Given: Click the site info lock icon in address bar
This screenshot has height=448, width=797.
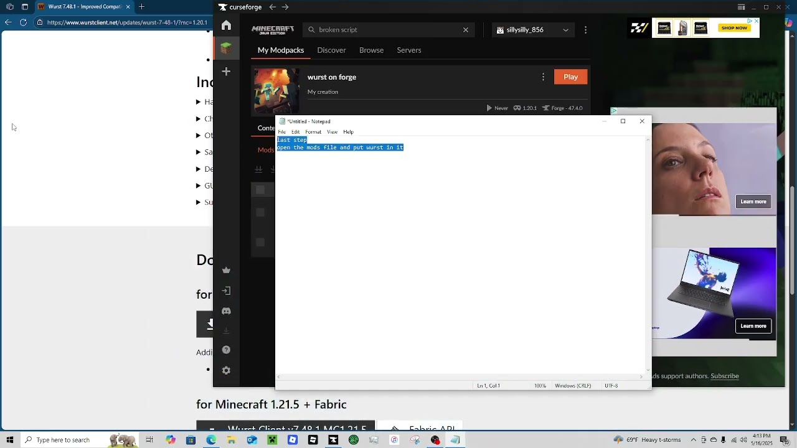Looking at the screenshot, I should 40,22.
